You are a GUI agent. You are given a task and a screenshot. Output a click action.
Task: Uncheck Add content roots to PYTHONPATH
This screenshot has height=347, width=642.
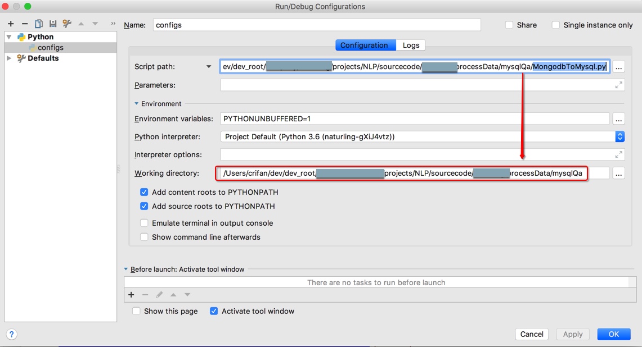(x=144, y=192)
